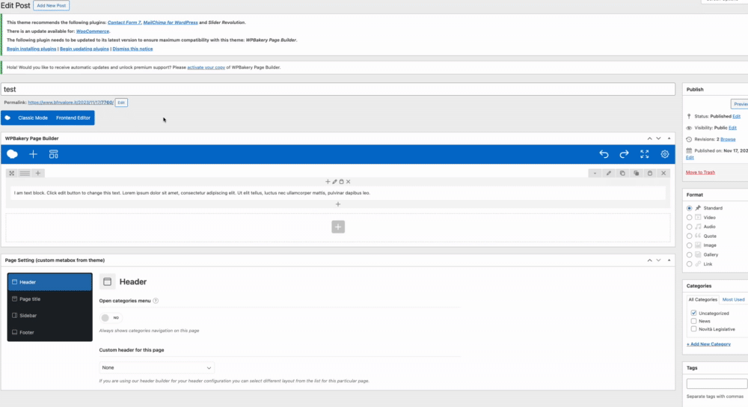This screenshot has height=407, width=748.
Task: Switch to All Categories tab
Action: (x=702, y=300)
